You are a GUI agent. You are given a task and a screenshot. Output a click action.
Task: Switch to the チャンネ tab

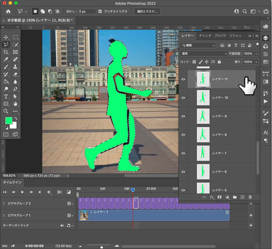[205, 36]
